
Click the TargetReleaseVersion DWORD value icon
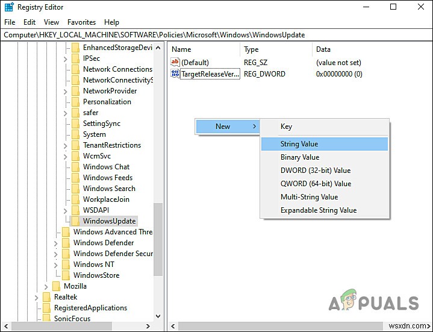(175, 74)
